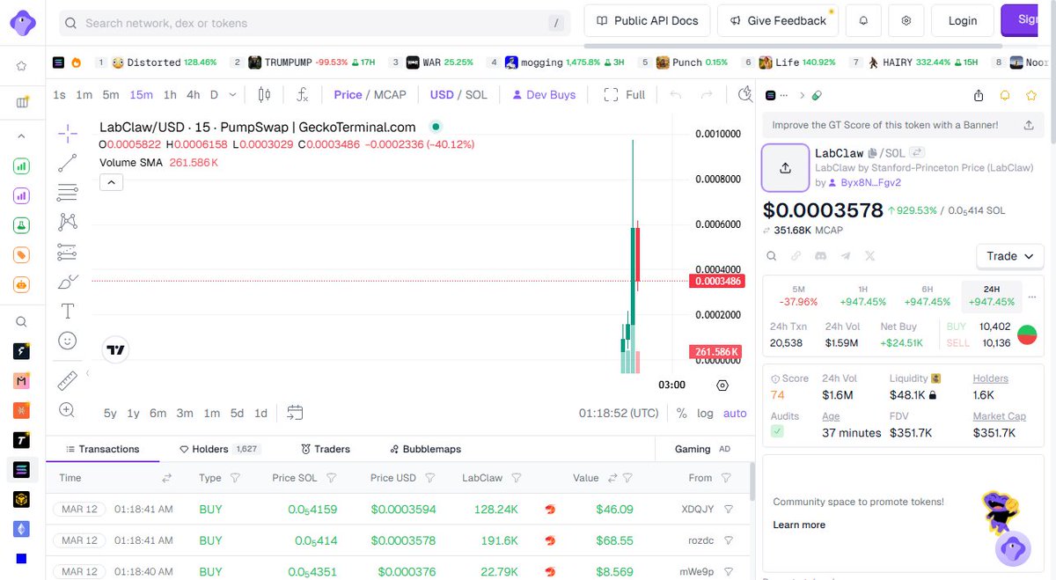Toggle auto scale on chart
Image resolution: width=1056 pixels, height=580 pixels.
click(x=735, y=413)
